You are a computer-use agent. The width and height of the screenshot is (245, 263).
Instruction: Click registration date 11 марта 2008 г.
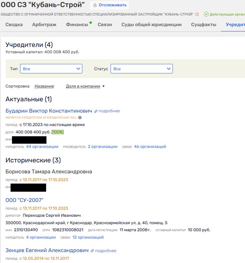click(x=135, y=230)
